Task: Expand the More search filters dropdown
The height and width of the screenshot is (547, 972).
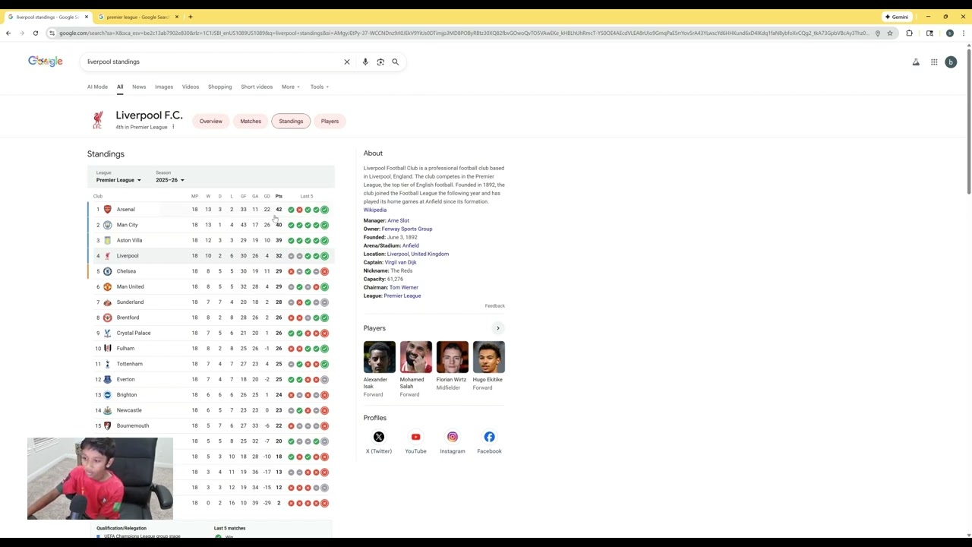Action: [x=291, y=87]
